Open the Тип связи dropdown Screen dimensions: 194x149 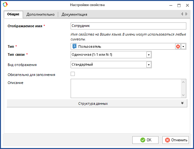pos(148,55)
